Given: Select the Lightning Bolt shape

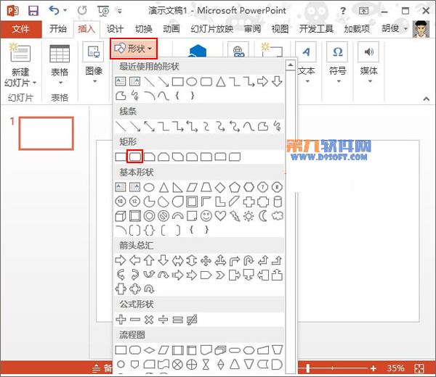Looking at the screenshot, I should [235, 216].
